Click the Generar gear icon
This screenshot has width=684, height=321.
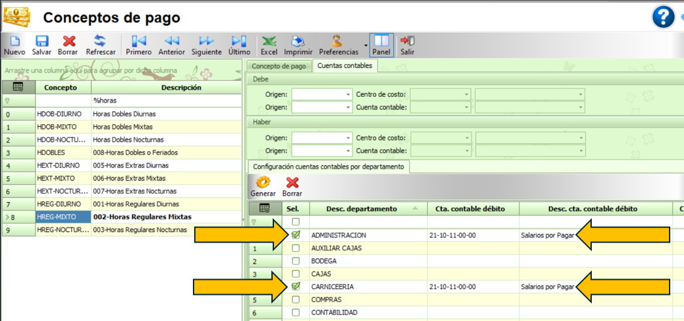[x=263, y=183]
